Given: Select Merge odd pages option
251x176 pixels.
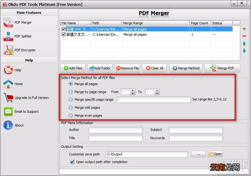Looking at the screenshot, I should (x=71, y=108).
